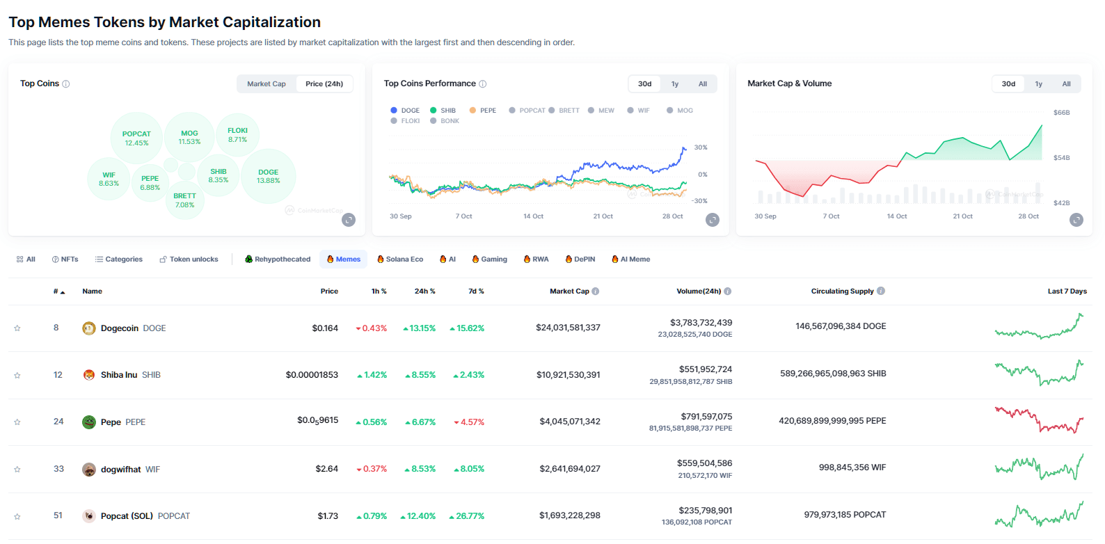Expand the Top Coins bubble chart

point(349,220)
